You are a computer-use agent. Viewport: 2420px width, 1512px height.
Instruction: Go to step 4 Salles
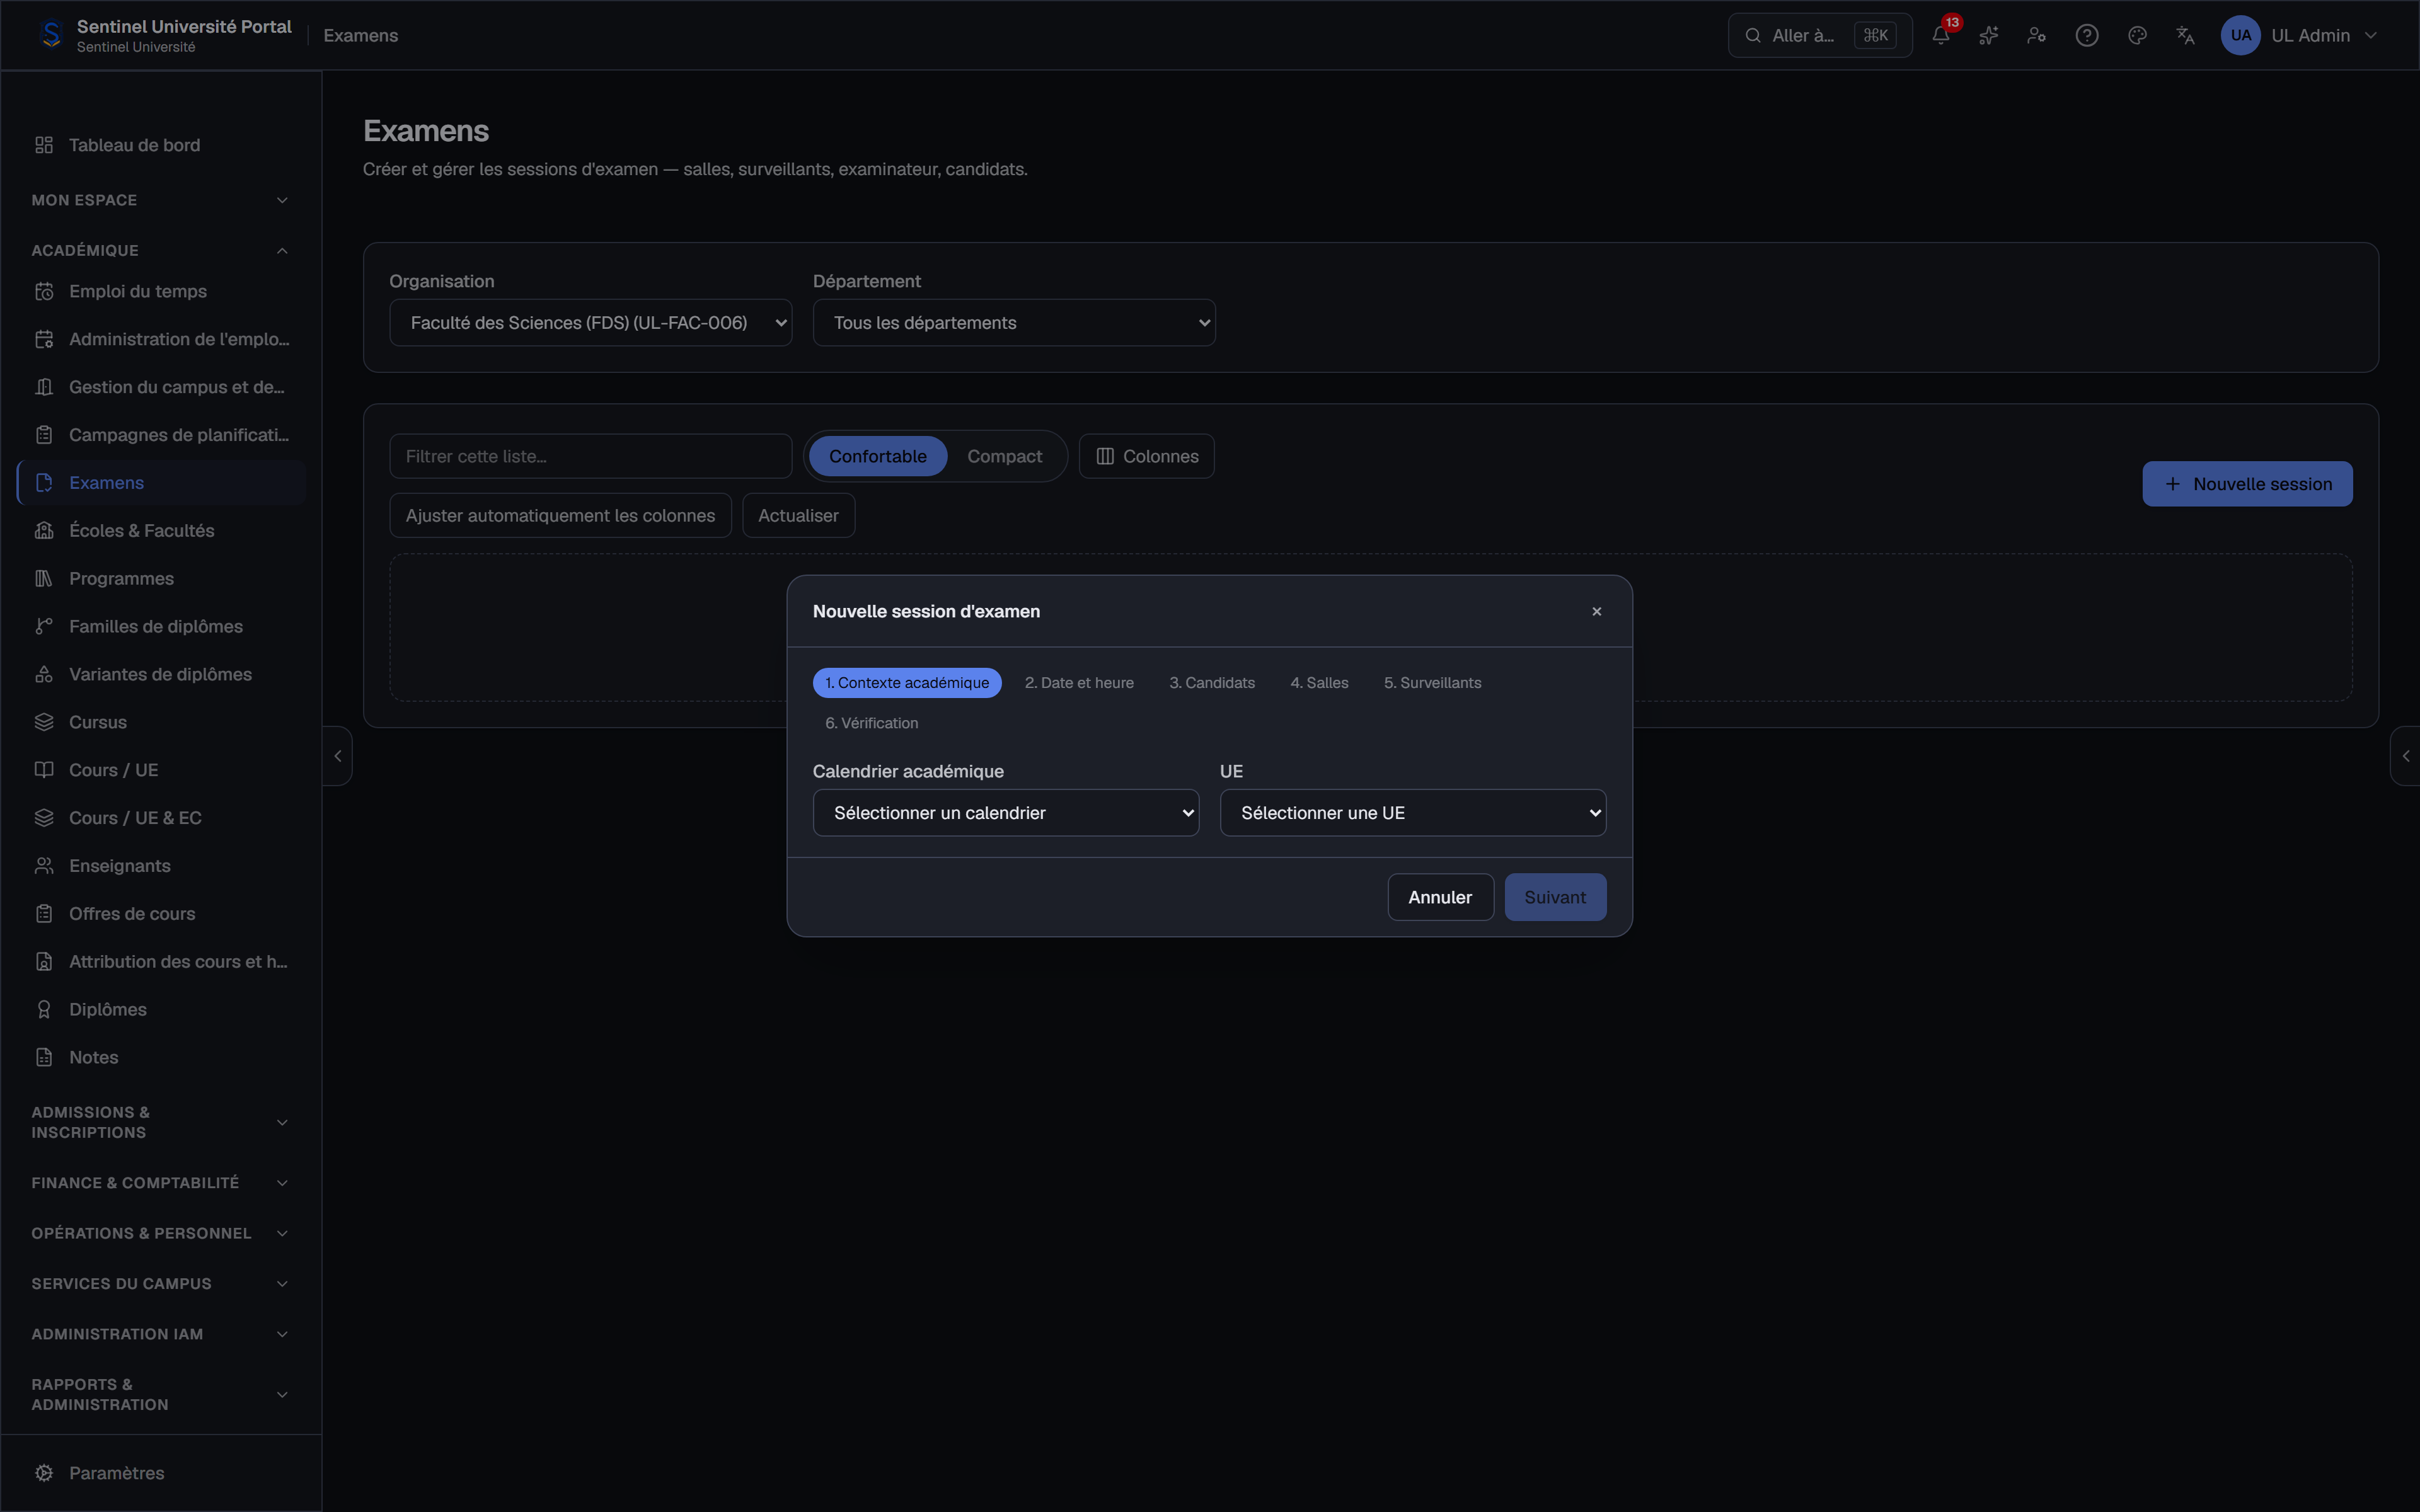tap(1319, 683)
